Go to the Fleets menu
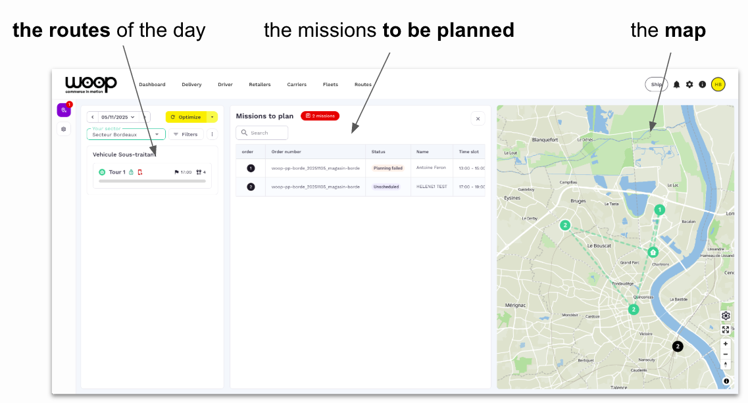This screenshot has height=403, width=748. [330, 85]
